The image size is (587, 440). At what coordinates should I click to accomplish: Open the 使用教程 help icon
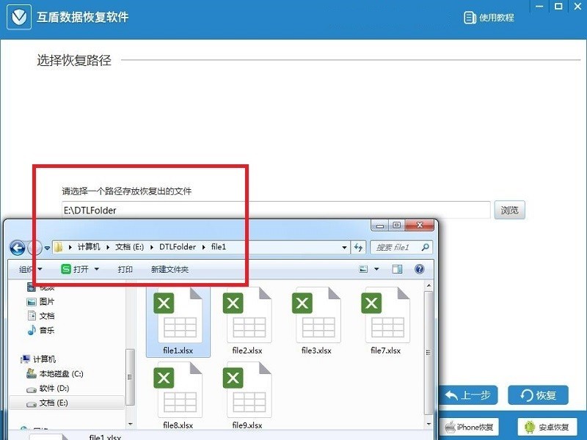(469, 16)
